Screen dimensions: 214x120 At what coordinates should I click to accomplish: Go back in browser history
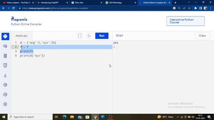point(3,8)
